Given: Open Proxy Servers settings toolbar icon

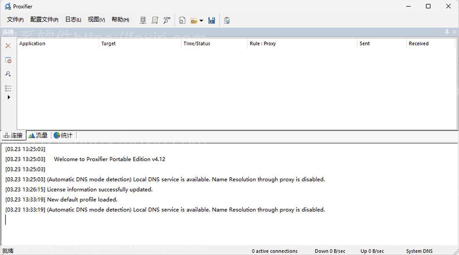Looking at the screenshot, I should point(143,20).
